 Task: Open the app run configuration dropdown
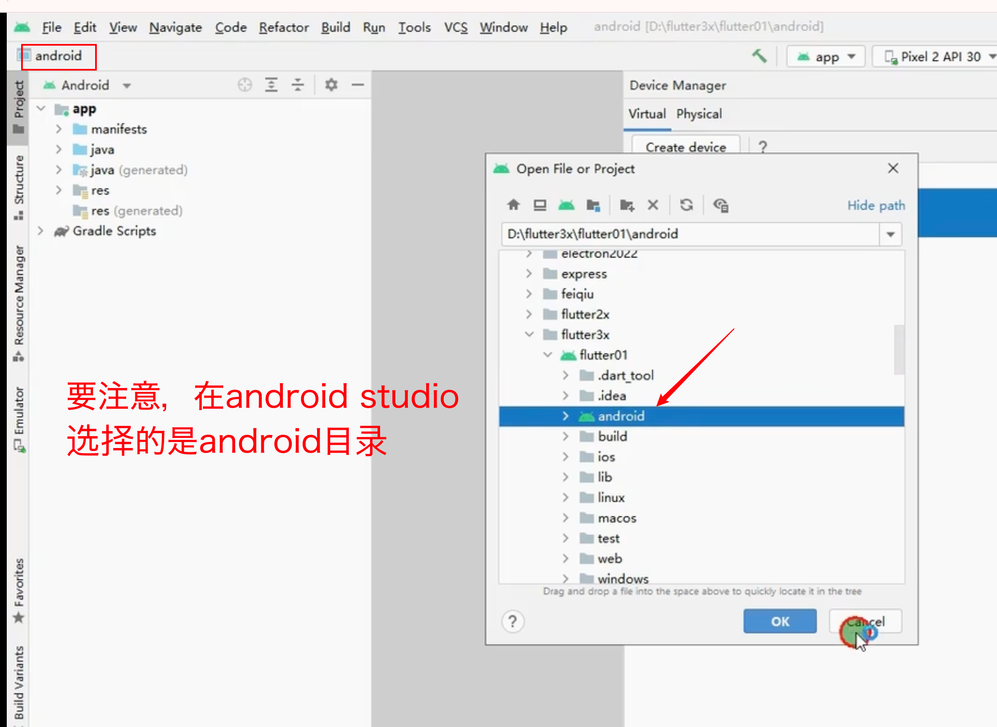[826, 57]
